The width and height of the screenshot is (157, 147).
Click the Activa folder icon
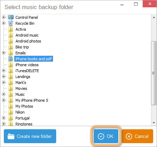11,29
